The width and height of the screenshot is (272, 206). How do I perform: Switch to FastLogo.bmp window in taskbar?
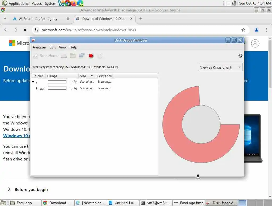189,203
